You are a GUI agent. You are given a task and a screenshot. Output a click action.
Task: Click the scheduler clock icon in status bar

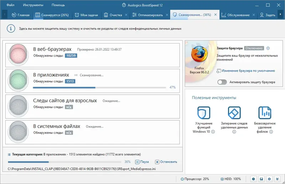pyautogui.click(x=253, y=179)
